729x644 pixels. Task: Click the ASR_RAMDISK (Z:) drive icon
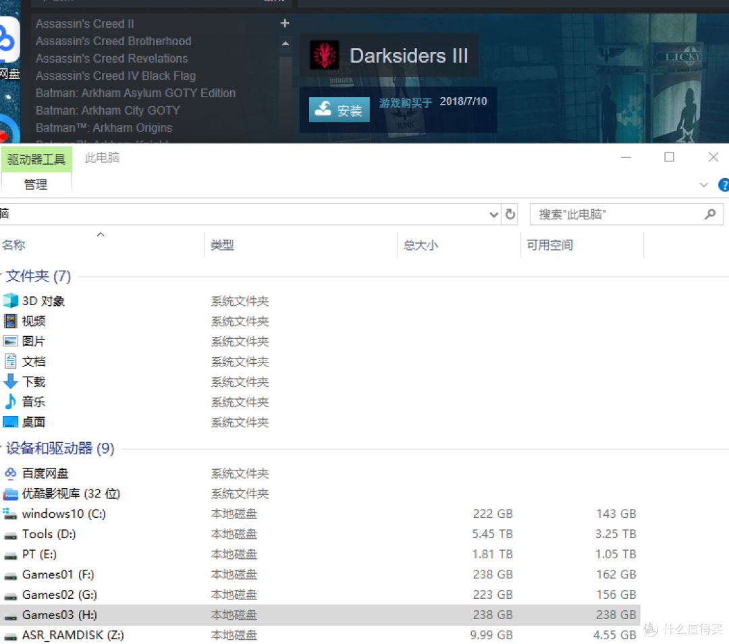[x=10, y=637]
